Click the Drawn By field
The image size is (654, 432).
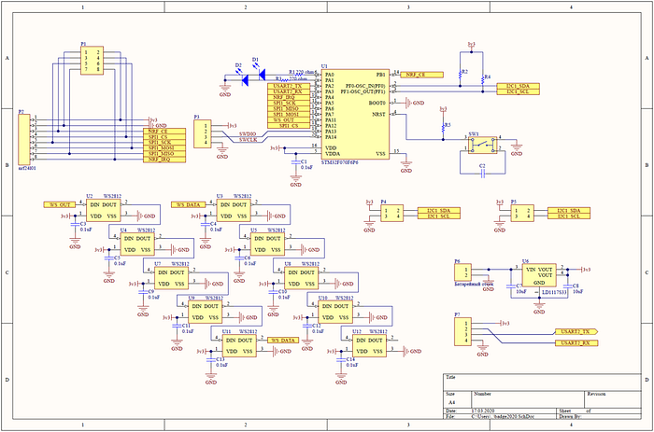point(600,416)
